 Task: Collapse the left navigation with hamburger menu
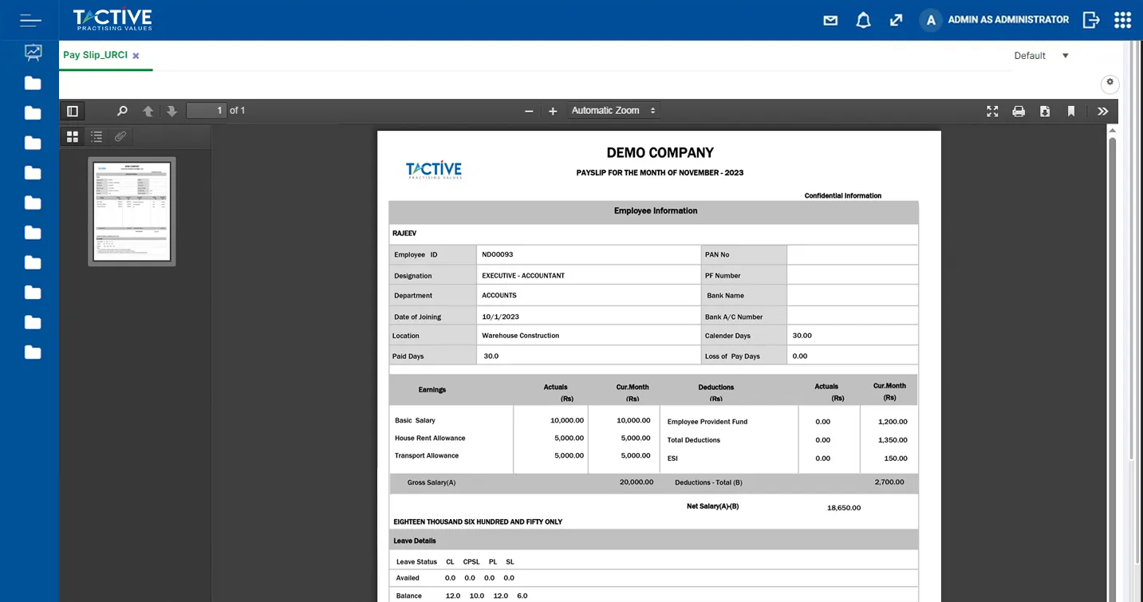pyautogui.click(x=30, y=20)
